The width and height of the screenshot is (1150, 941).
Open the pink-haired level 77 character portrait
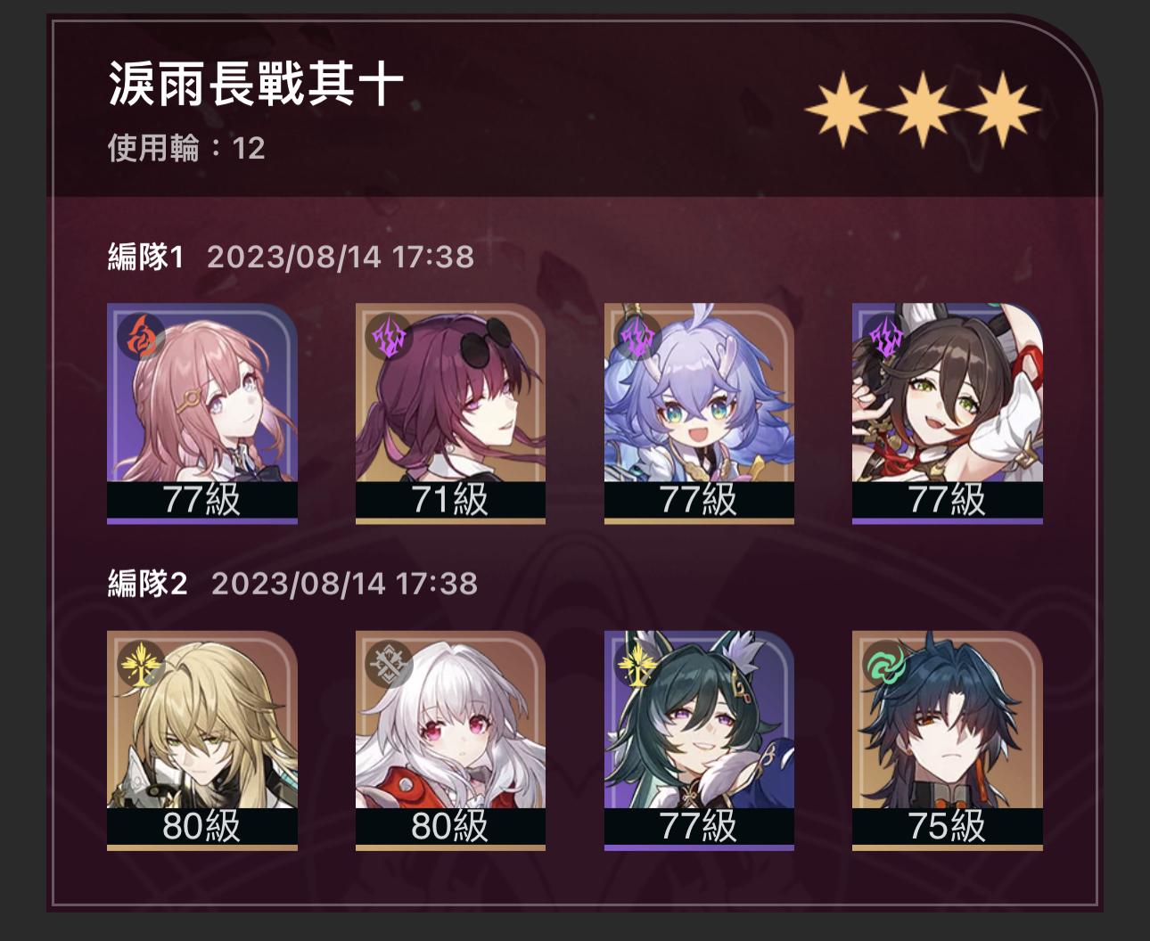202,413
